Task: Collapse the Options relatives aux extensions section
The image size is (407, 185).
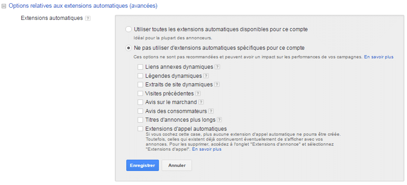Action: tap(4, 6)
